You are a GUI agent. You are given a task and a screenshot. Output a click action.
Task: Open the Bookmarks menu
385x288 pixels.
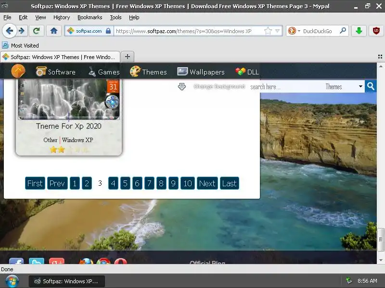click(x=90, y=17)
